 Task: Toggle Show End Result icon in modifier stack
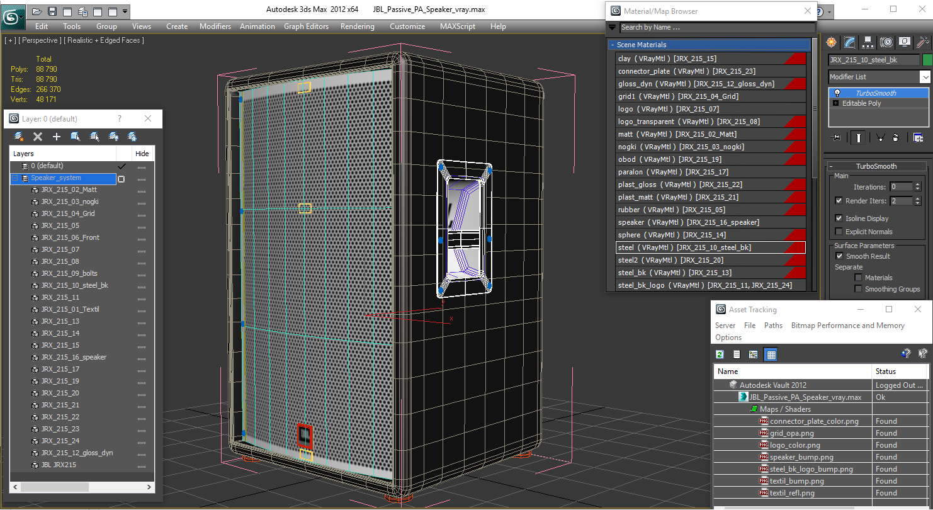click(x=859, y=137)
